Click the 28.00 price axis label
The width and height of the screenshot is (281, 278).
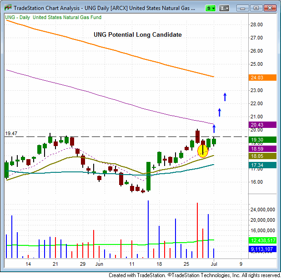pos(256,24)
